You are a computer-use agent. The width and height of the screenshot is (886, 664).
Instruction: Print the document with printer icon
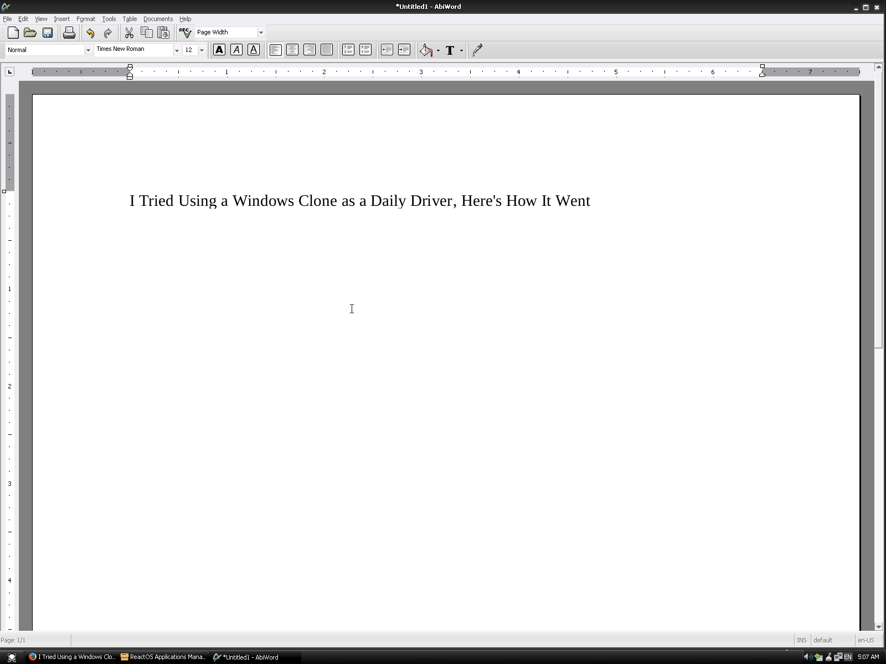(x=69, y=33)
